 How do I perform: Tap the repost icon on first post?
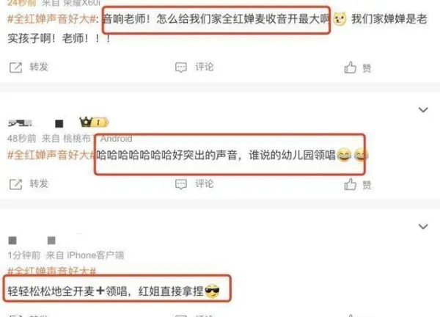(x=15, y=68)
